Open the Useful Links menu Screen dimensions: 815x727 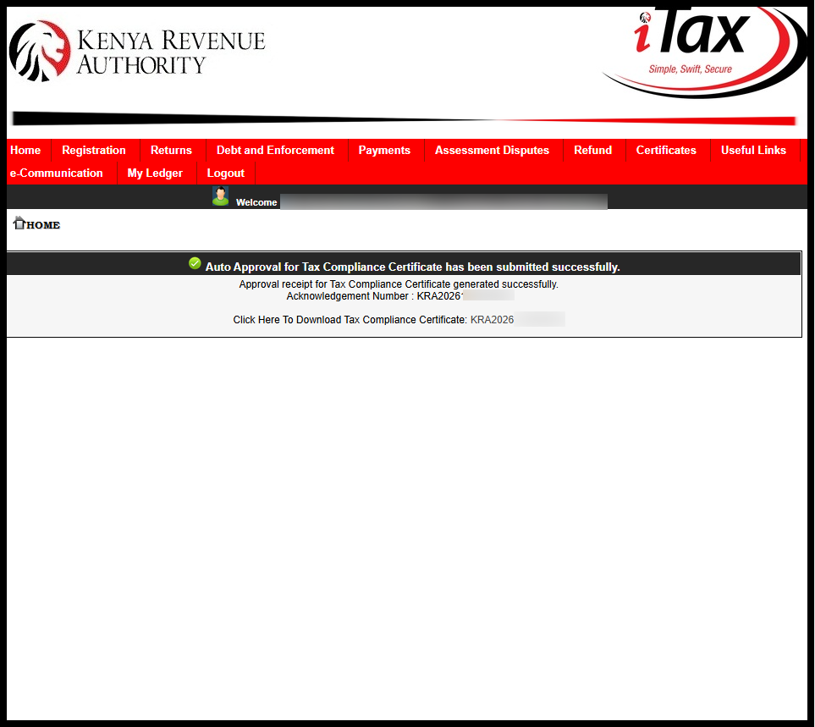[753, 150]
